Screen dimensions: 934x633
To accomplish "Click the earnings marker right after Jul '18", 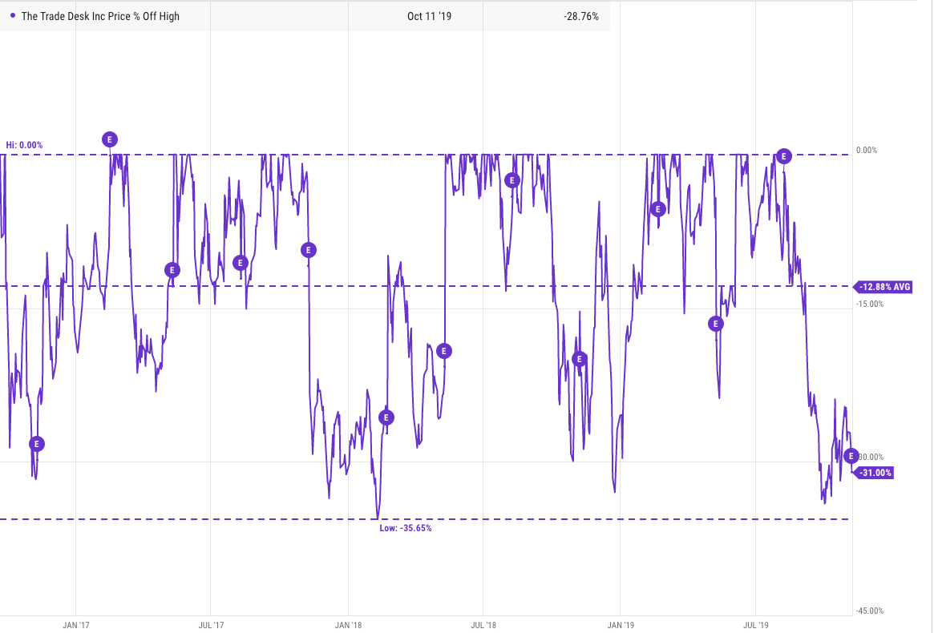I will 513,180.
